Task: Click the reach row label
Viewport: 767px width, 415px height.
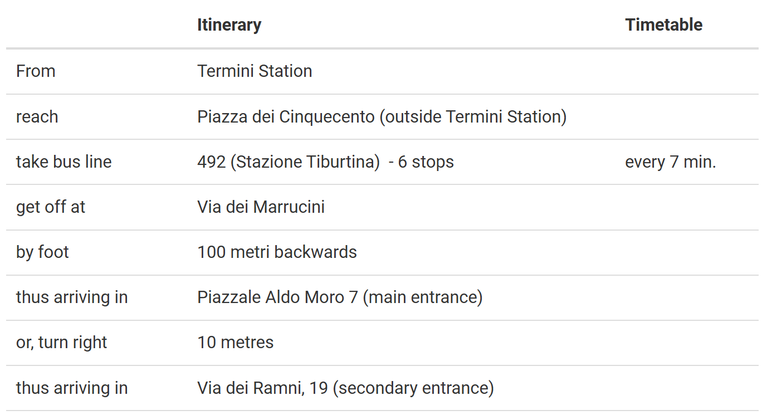Action: (x=37, y=117)
